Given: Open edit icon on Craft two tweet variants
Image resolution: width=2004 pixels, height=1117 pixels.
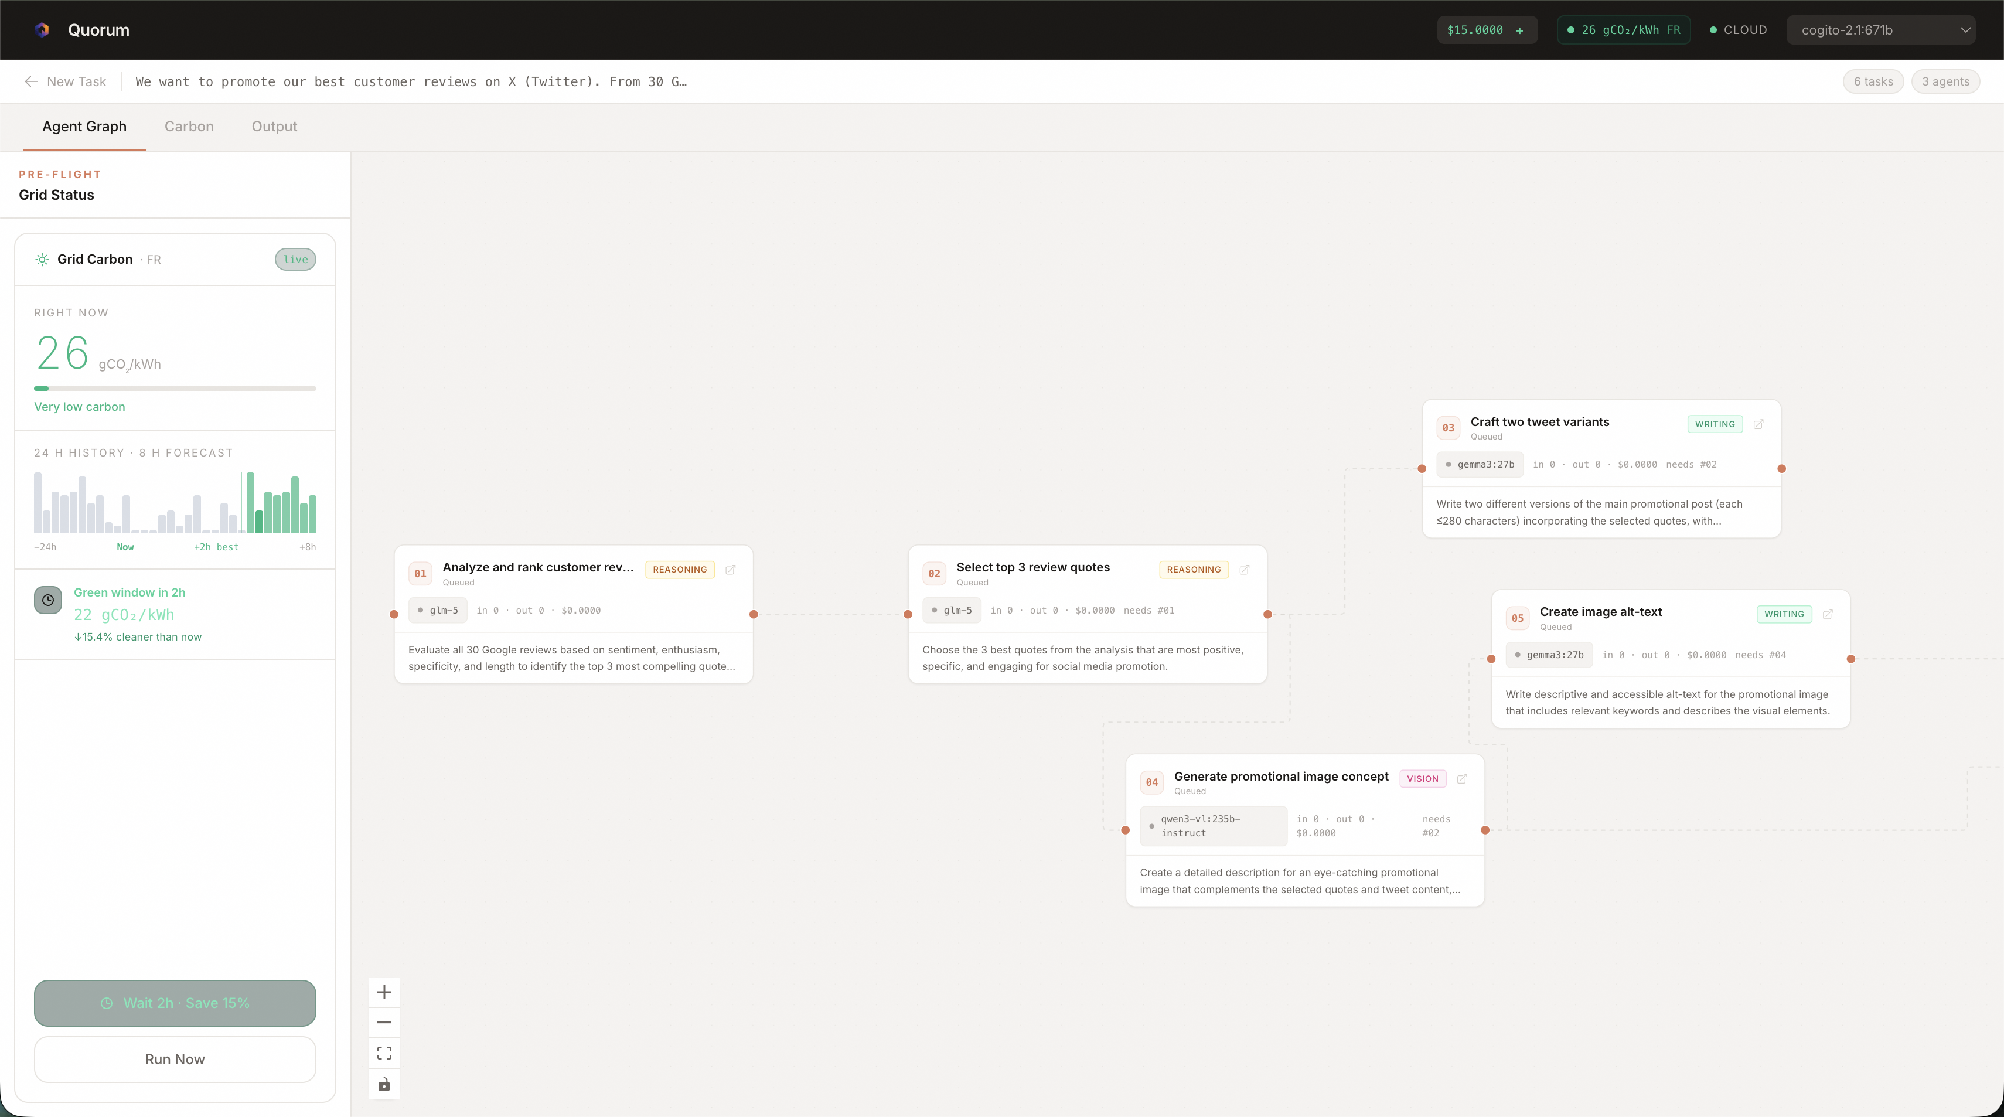Looking at the screenshot, I should click(1758, 424).
